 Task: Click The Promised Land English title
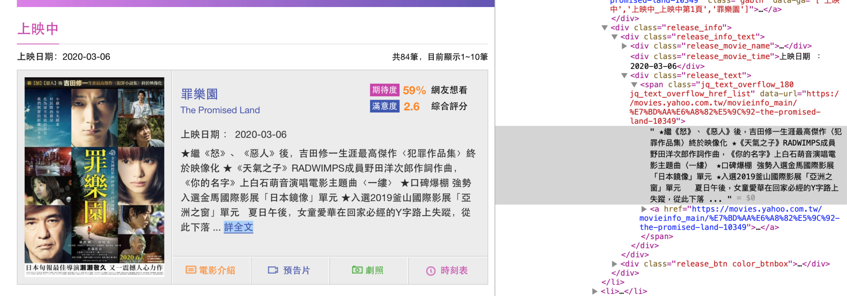coord(220,110)
